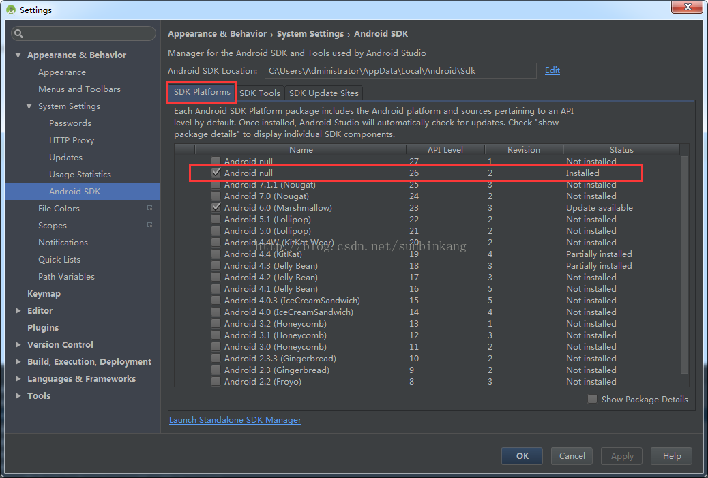Open the SDK Update Sites tab
Viewport: 708px width, 478px height.
(323, 93)
